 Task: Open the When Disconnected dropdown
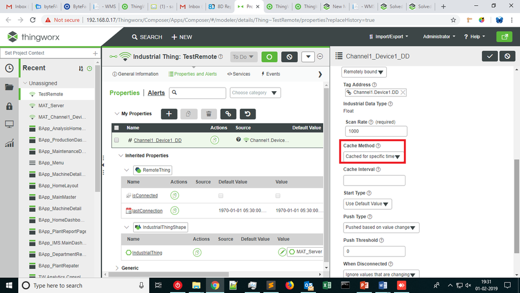point(381,274)
